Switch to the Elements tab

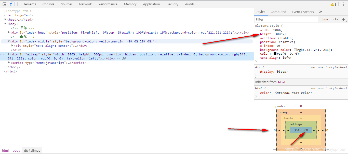click(29, 4)
